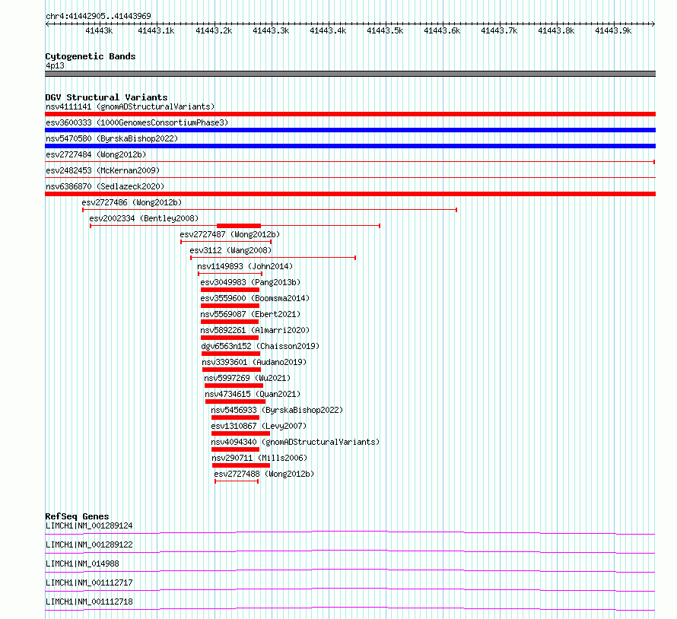Image resolution: width=677 pixels, height=619 pixels.
Task: Click nsv4094340 (gnomADStructuralVariants) label
Action: click(295, 442)
